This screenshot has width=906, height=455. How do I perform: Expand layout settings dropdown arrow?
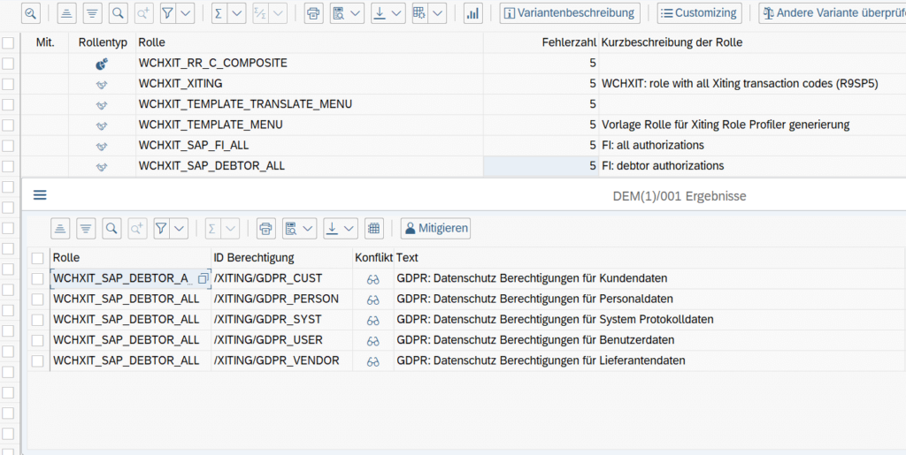tap(437, 12)
